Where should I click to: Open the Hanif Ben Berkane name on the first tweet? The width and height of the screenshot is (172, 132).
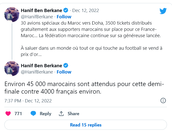(42, 10)
